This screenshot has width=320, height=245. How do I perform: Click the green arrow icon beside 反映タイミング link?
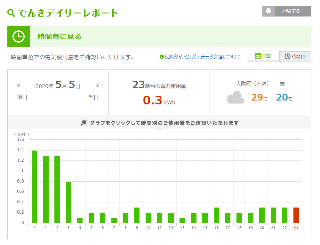pyautogui.click(x=162, y=57)
